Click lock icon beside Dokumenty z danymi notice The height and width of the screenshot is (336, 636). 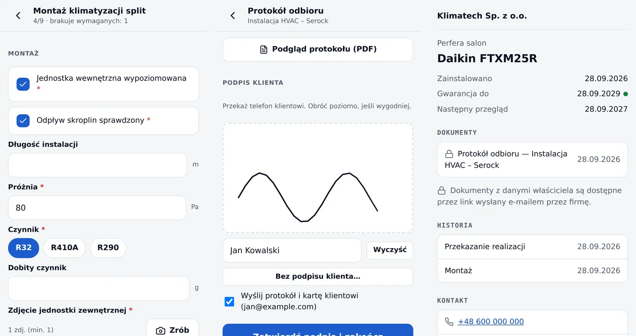coord(441,191)
